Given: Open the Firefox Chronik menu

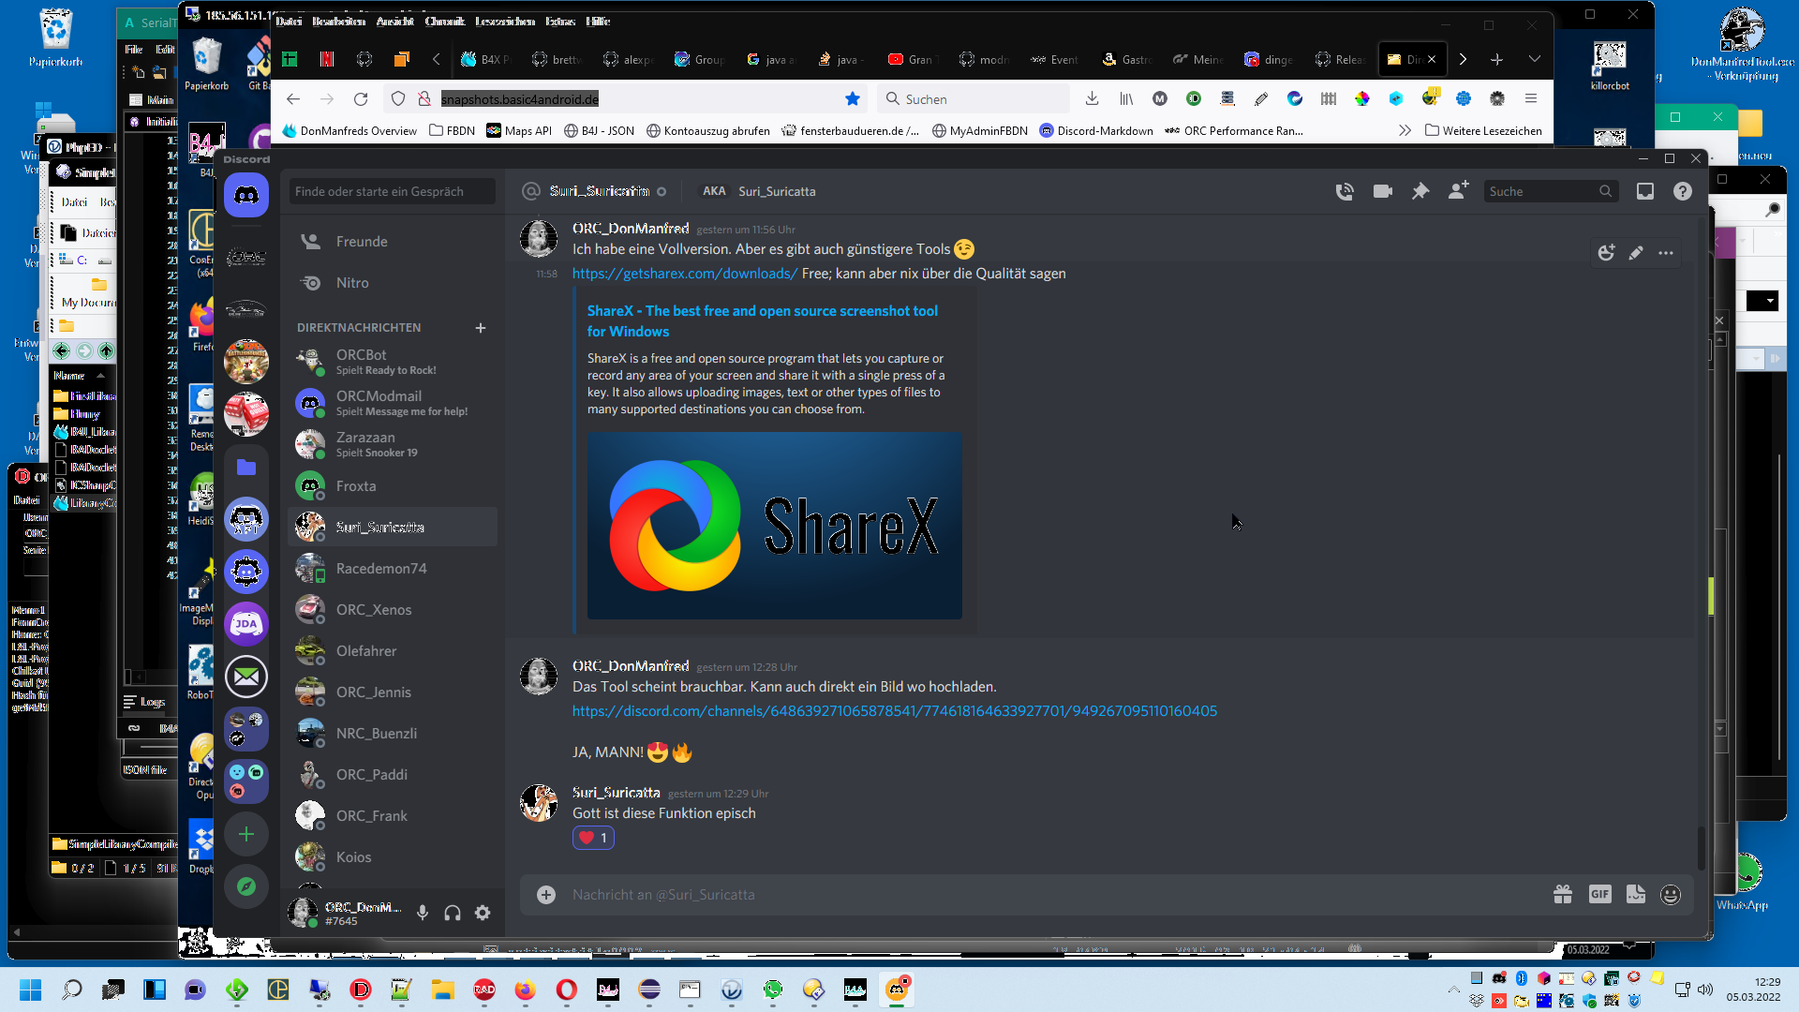Looking at the screenshot, I should (x=444, y=21).
